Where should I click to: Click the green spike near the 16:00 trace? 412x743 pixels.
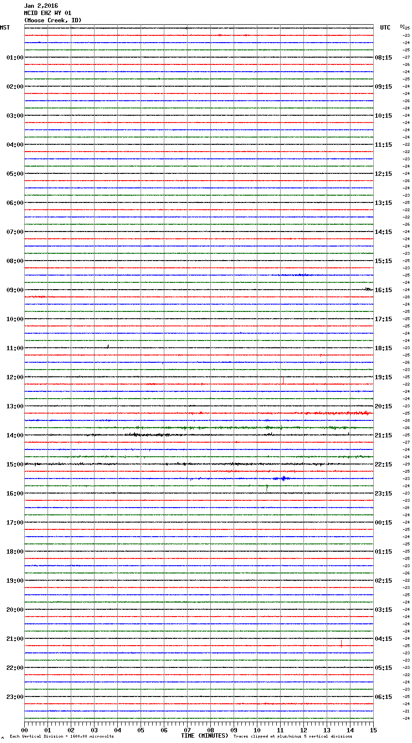pos(267,488)
